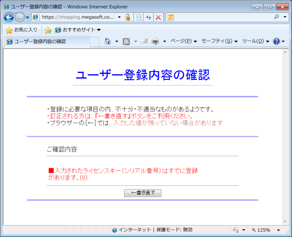The image size is (292, 237).
Task: Click the Print icon
Action: 156,41
